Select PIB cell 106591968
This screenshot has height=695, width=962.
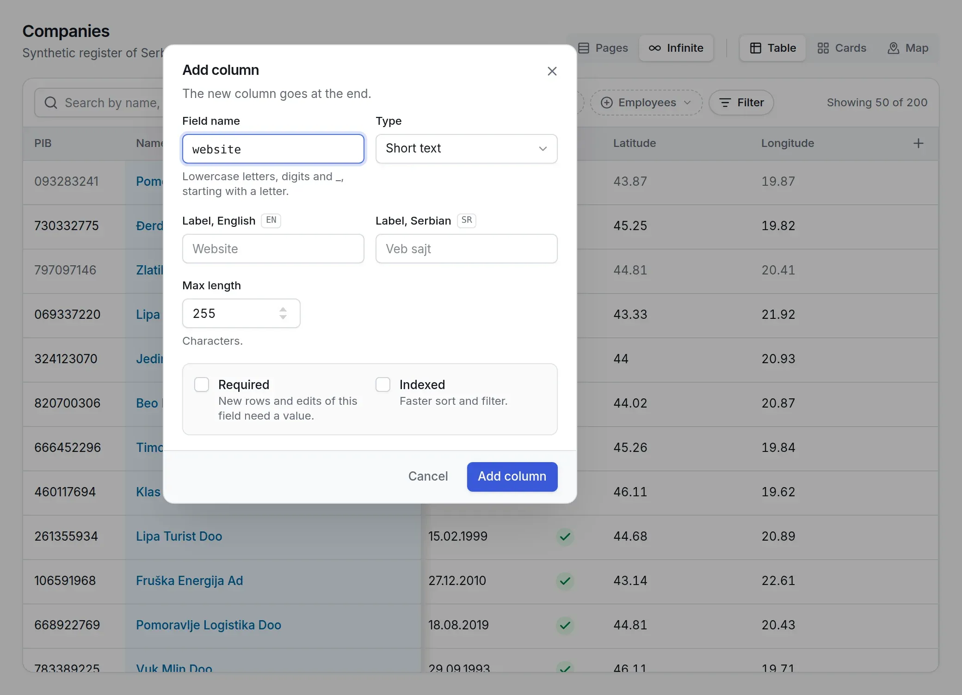coord(65,581)
